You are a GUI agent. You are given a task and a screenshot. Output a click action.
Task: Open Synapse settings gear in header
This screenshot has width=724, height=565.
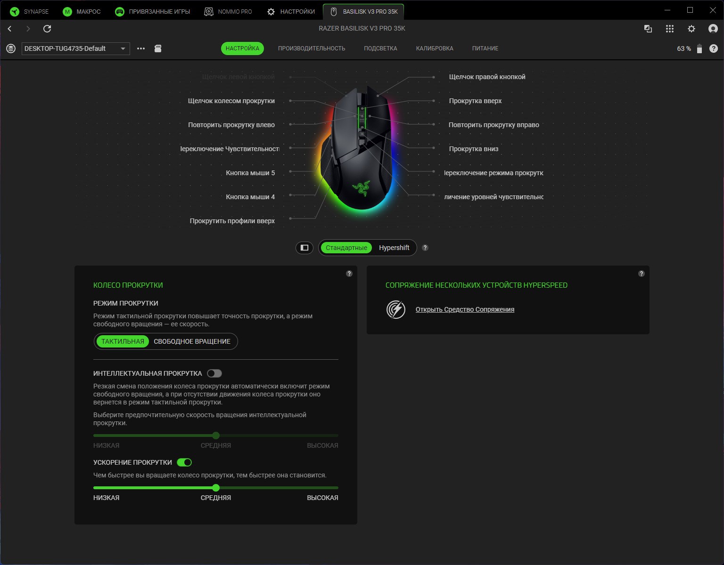click(x=691, y=29)
